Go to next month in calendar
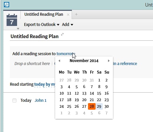This screenshot has width=153, height=132. (x=109, y=61)
